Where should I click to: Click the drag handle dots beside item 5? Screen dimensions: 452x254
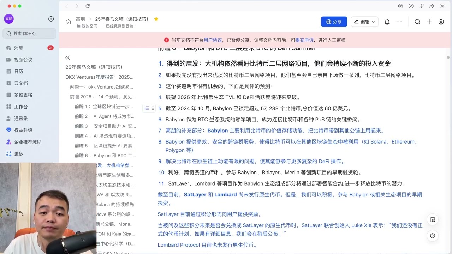[x=153, y=108]
